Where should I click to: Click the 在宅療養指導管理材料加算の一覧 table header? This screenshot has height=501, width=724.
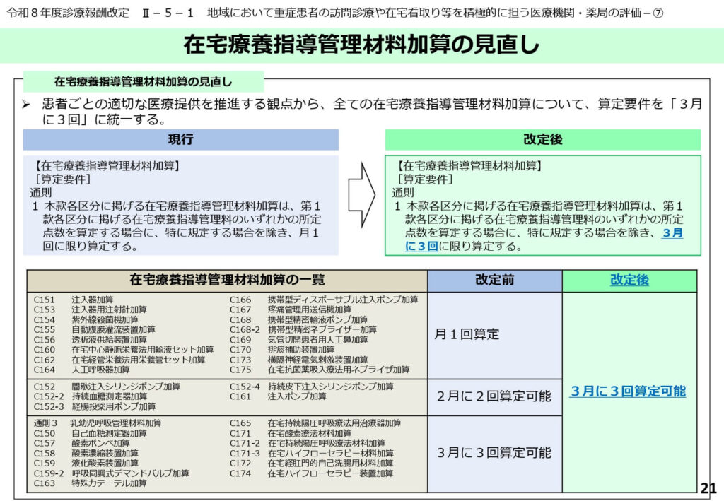coord(227,281)
